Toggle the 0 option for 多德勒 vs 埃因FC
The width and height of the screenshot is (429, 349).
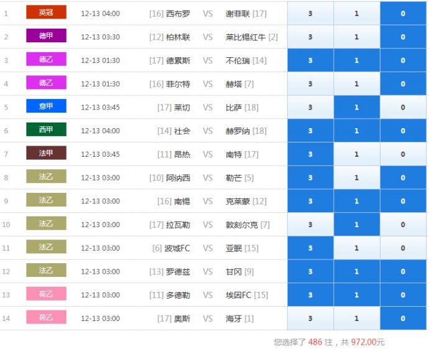403,295
